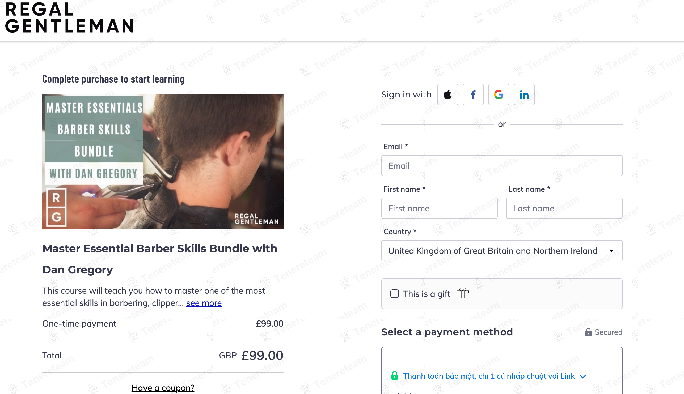Open the Country dropdown
The height and width of the screenshot is (394, 684).
point(502,251)
